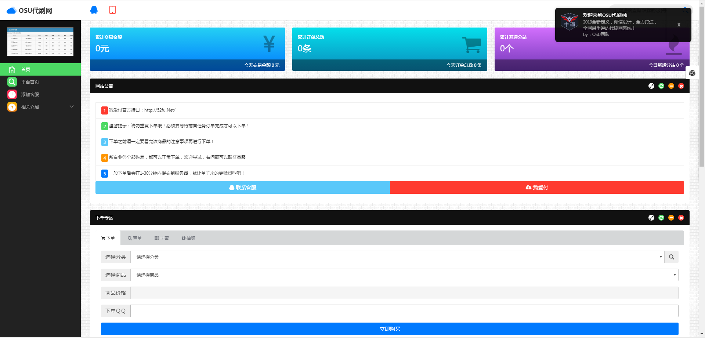705x338 pixels.
Task: Click into the 下单QQ input field
Action: pos(404,311)
